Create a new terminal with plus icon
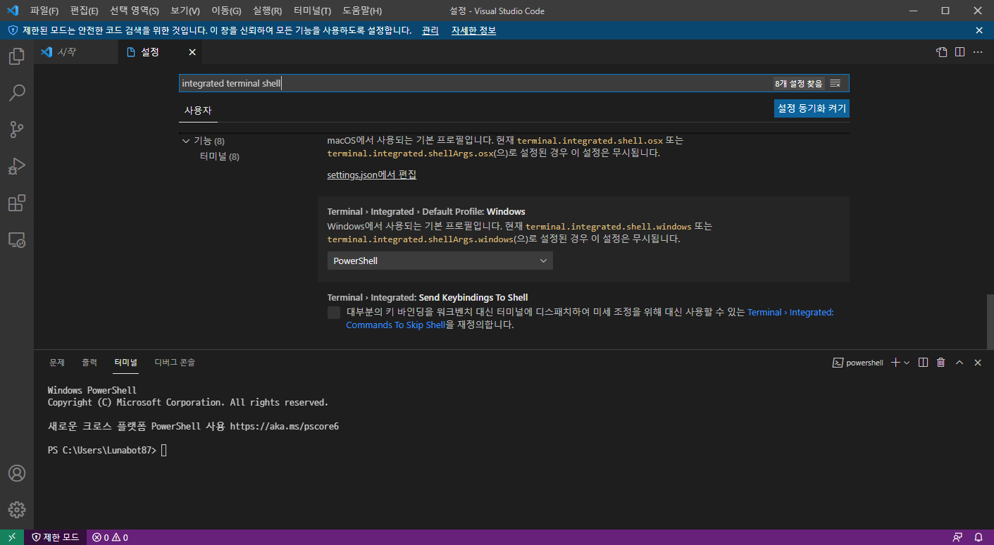994x545 pixels. click(x=895, y=363)
